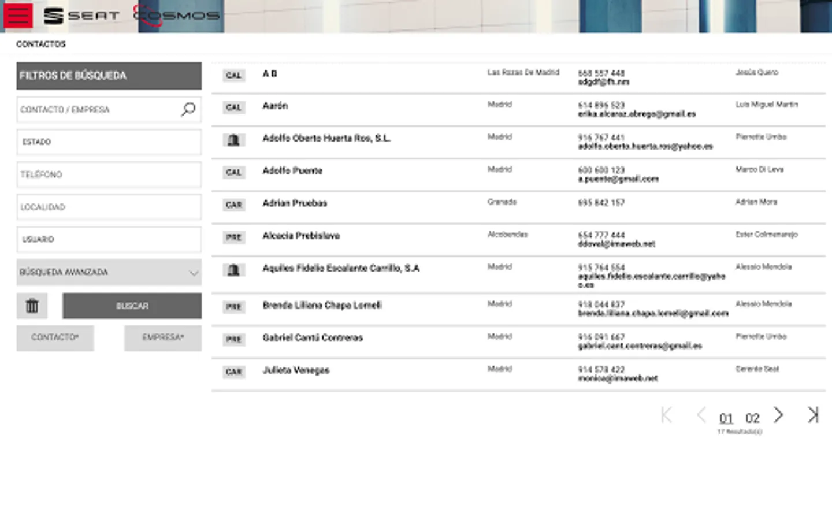This screenshot has height=520, width=832.
Task: Click CAR badge for Julieta Venegas
Action: click(x=233, y=372)
